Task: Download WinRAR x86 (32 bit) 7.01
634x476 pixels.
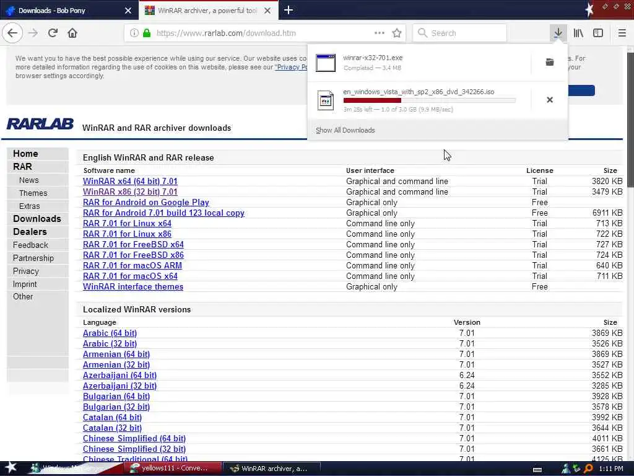Action: [130, 192]
